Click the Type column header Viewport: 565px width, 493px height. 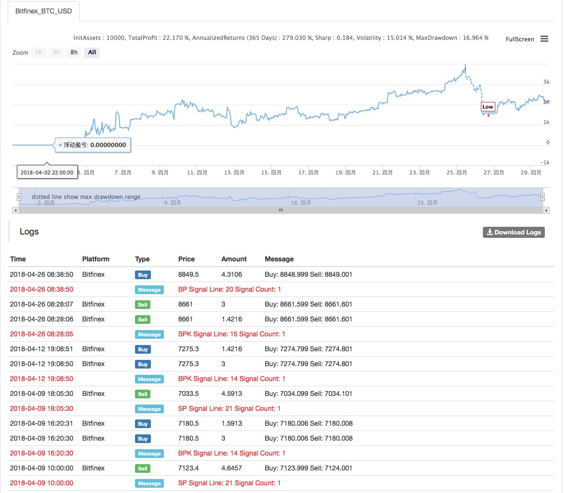[x=142, y=259]
